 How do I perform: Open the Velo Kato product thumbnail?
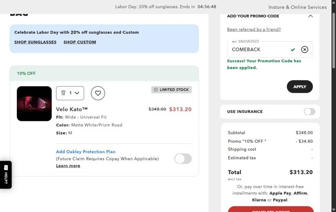pos(34,104)
